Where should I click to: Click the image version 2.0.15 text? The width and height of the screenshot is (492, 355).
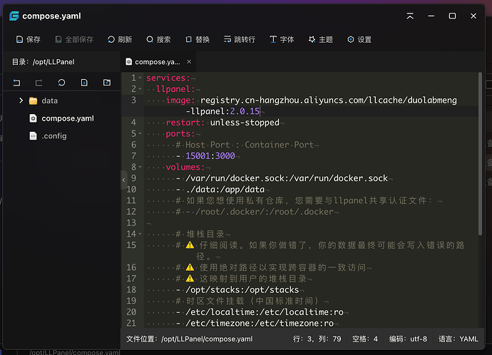tap(245, 111)
